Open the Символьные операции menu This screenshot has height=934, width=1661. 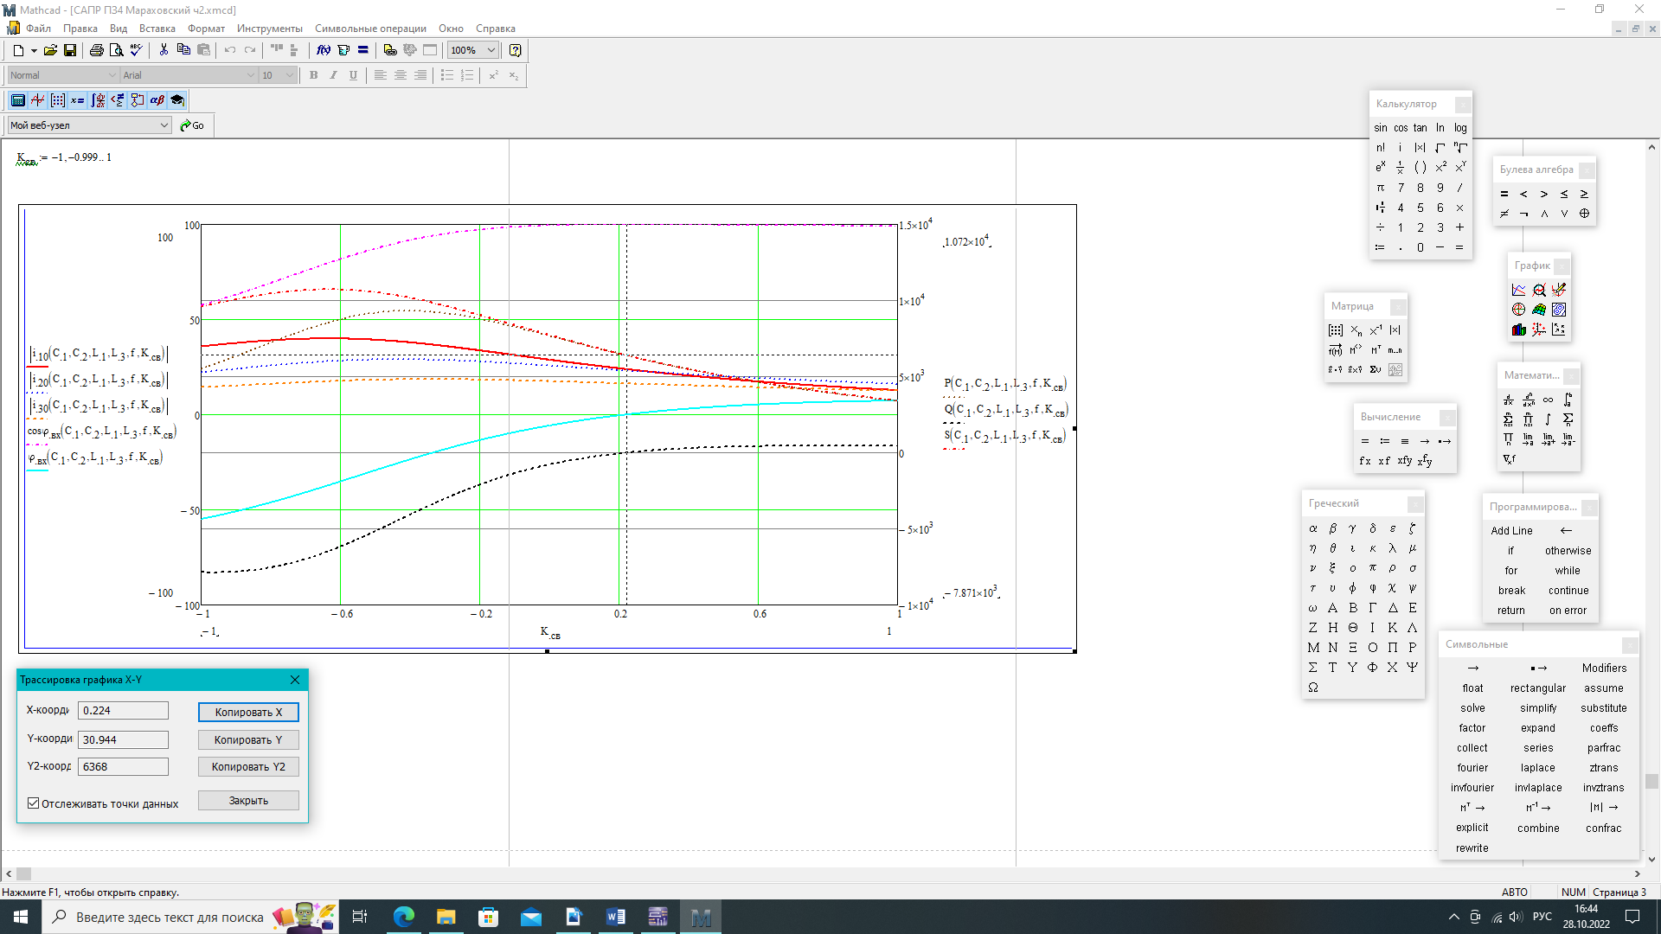tap(370, 29)
